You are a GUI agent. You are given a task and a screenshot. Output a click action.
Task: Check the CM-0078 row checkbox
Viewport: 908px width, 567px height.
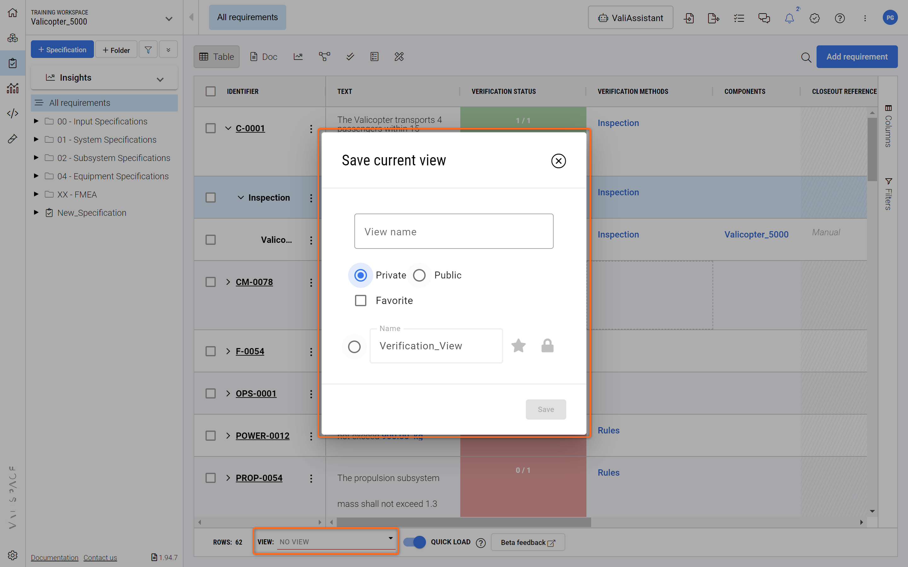coord(211,282)
